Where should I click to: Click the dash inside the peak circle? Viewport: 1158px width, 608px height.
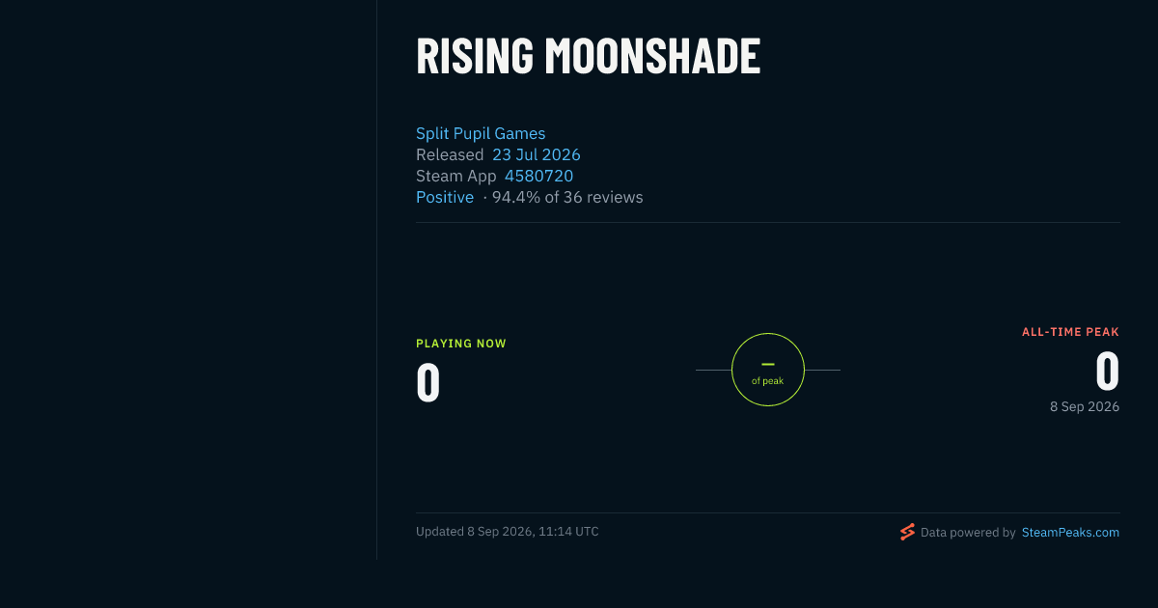(768, 364)
